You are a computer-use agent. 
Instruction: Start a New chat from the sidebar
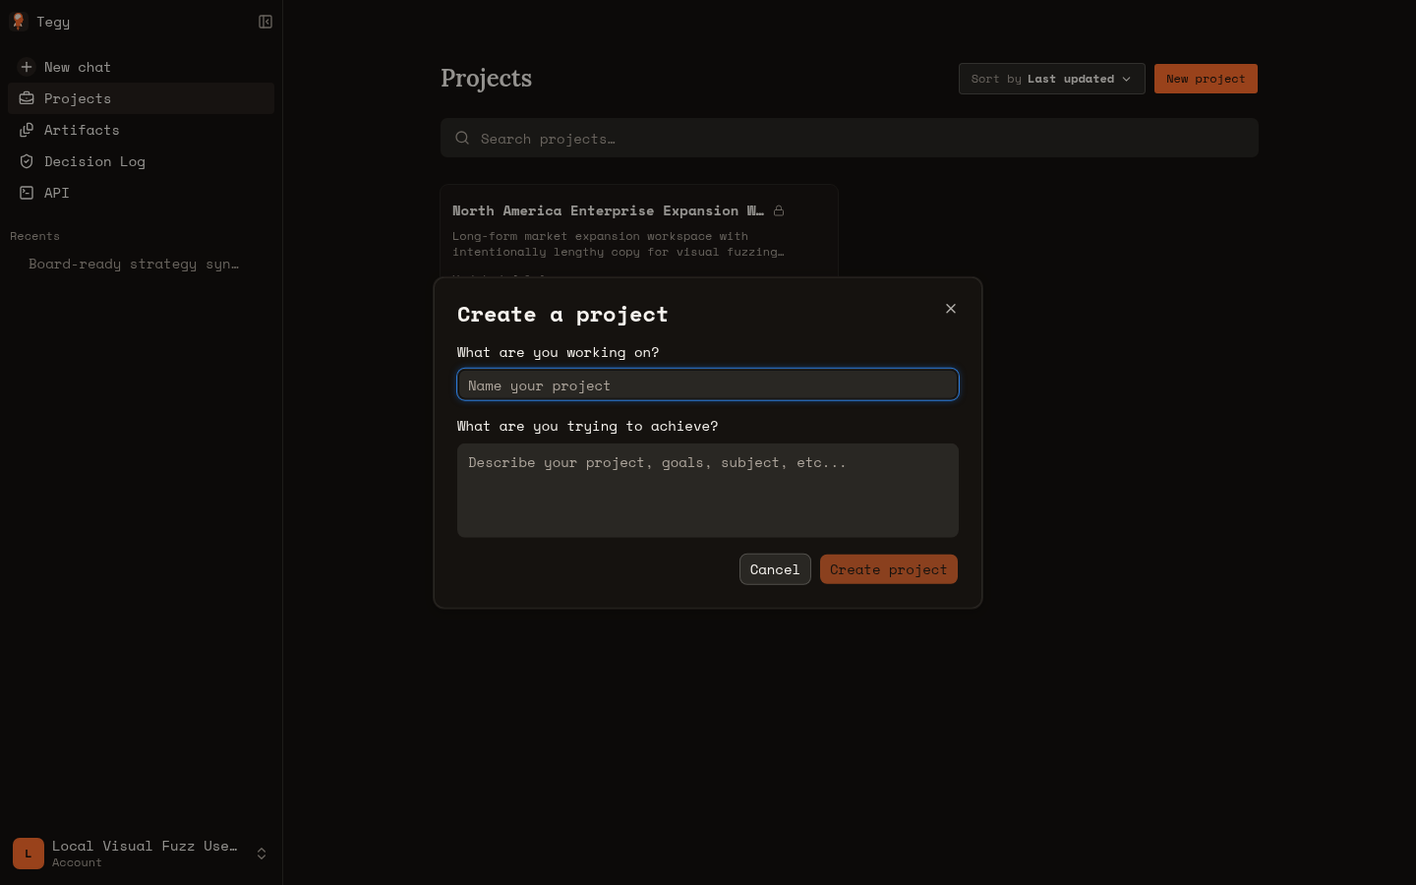(141, 67)
